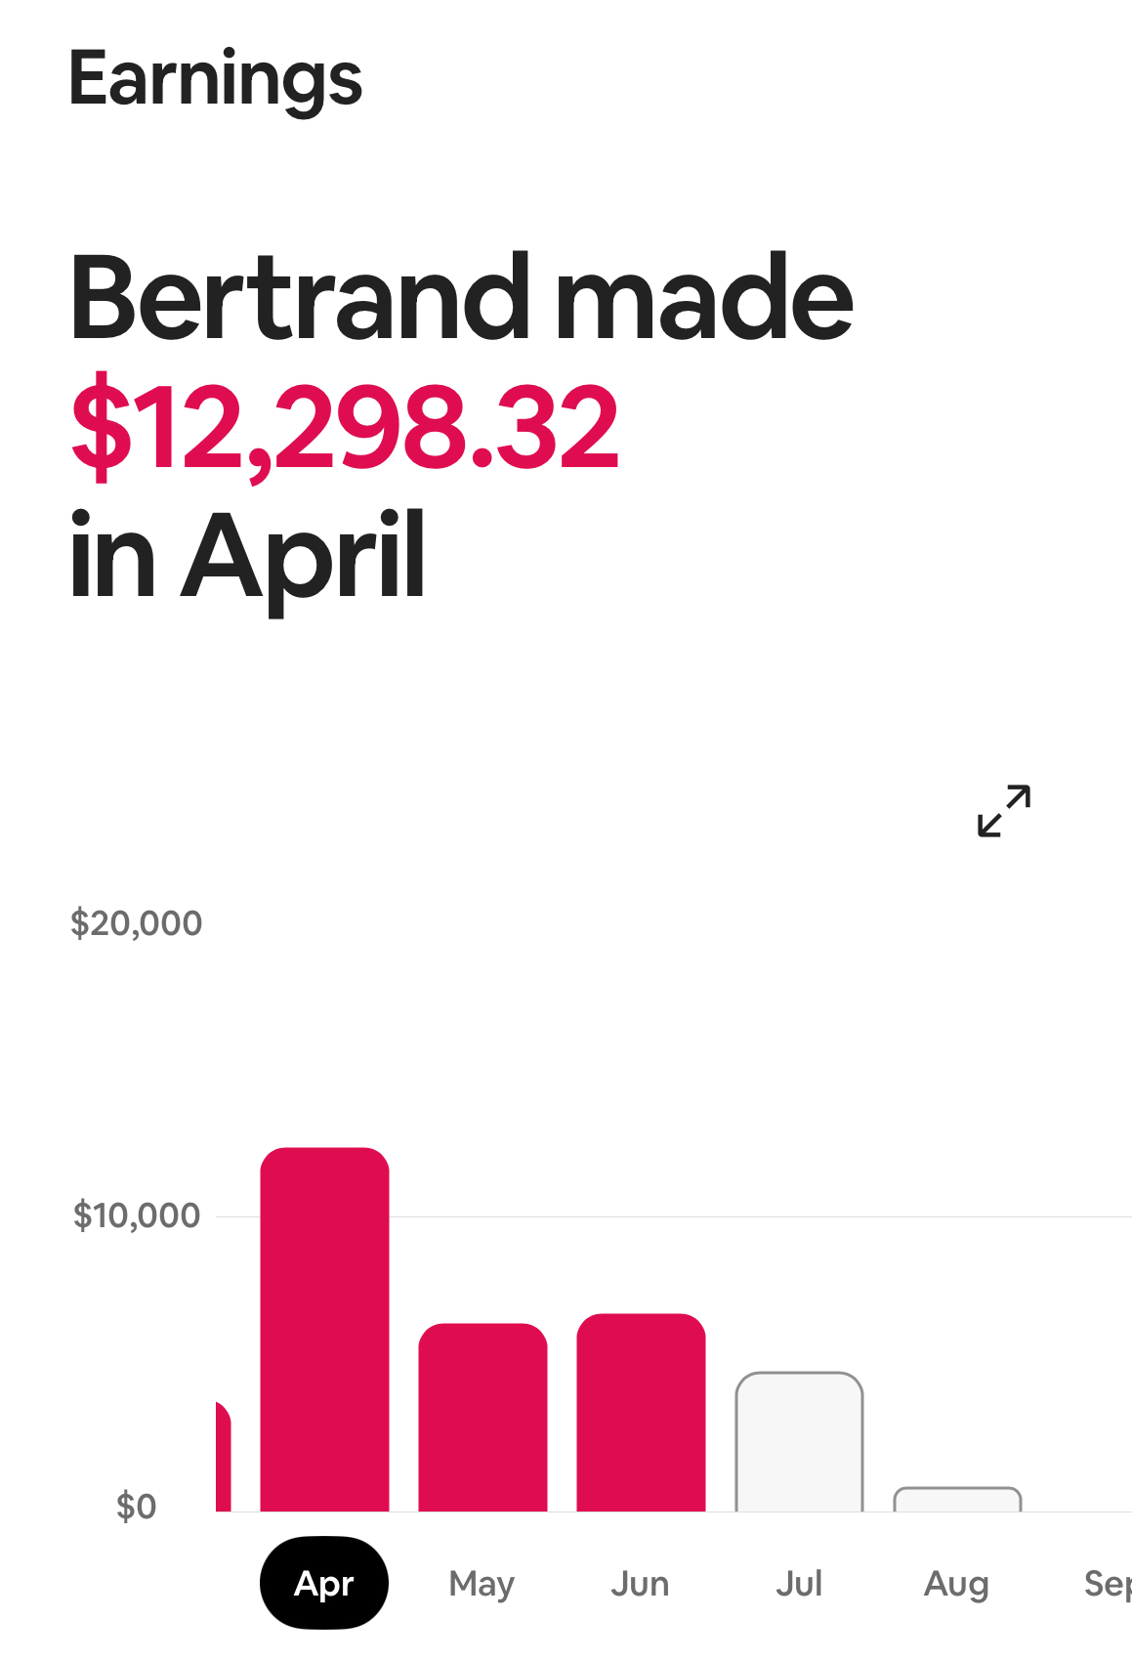
Task: Switch to the May month label
Action: pos(482,1583)
